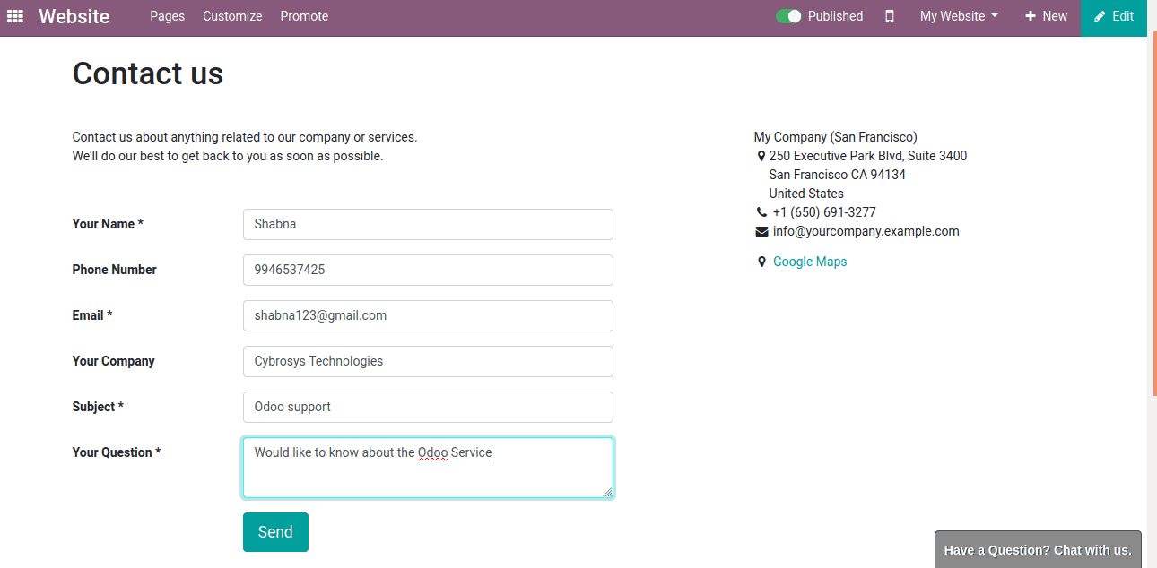Click the Email * label

(x=92, y=315)
